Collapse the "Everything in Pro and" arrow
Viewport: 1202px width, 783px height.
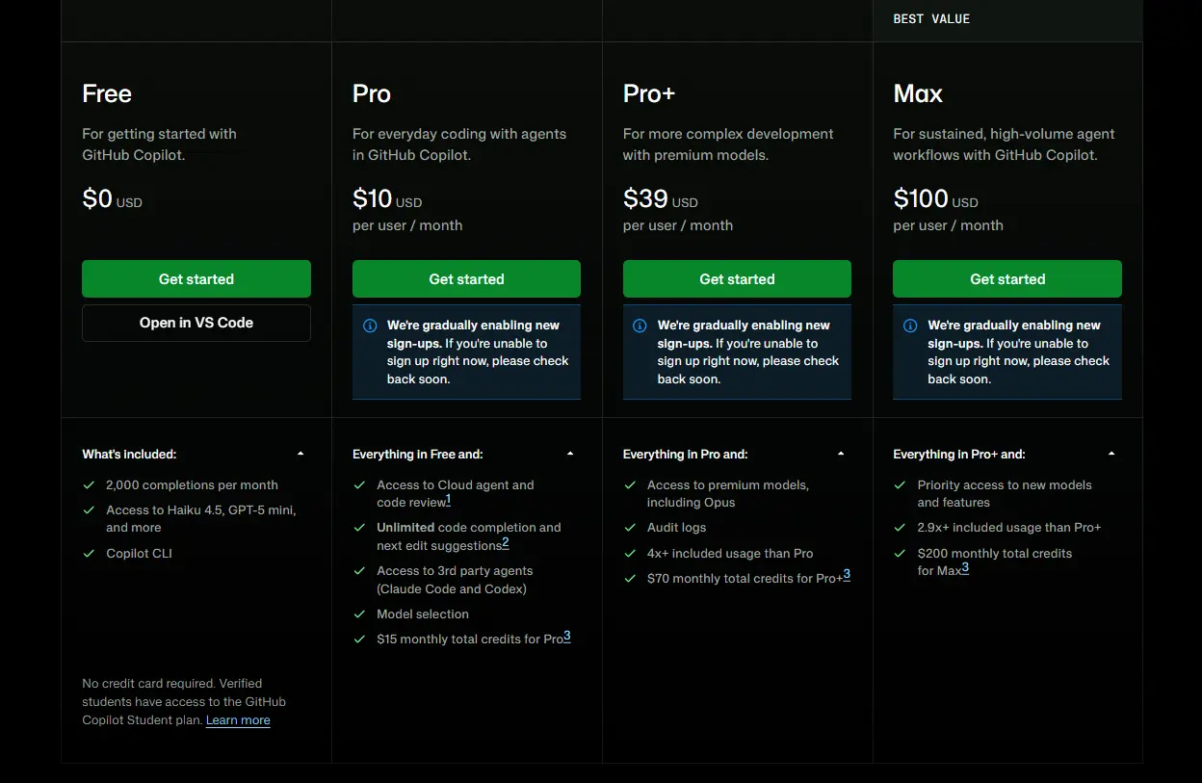(841, 454)
